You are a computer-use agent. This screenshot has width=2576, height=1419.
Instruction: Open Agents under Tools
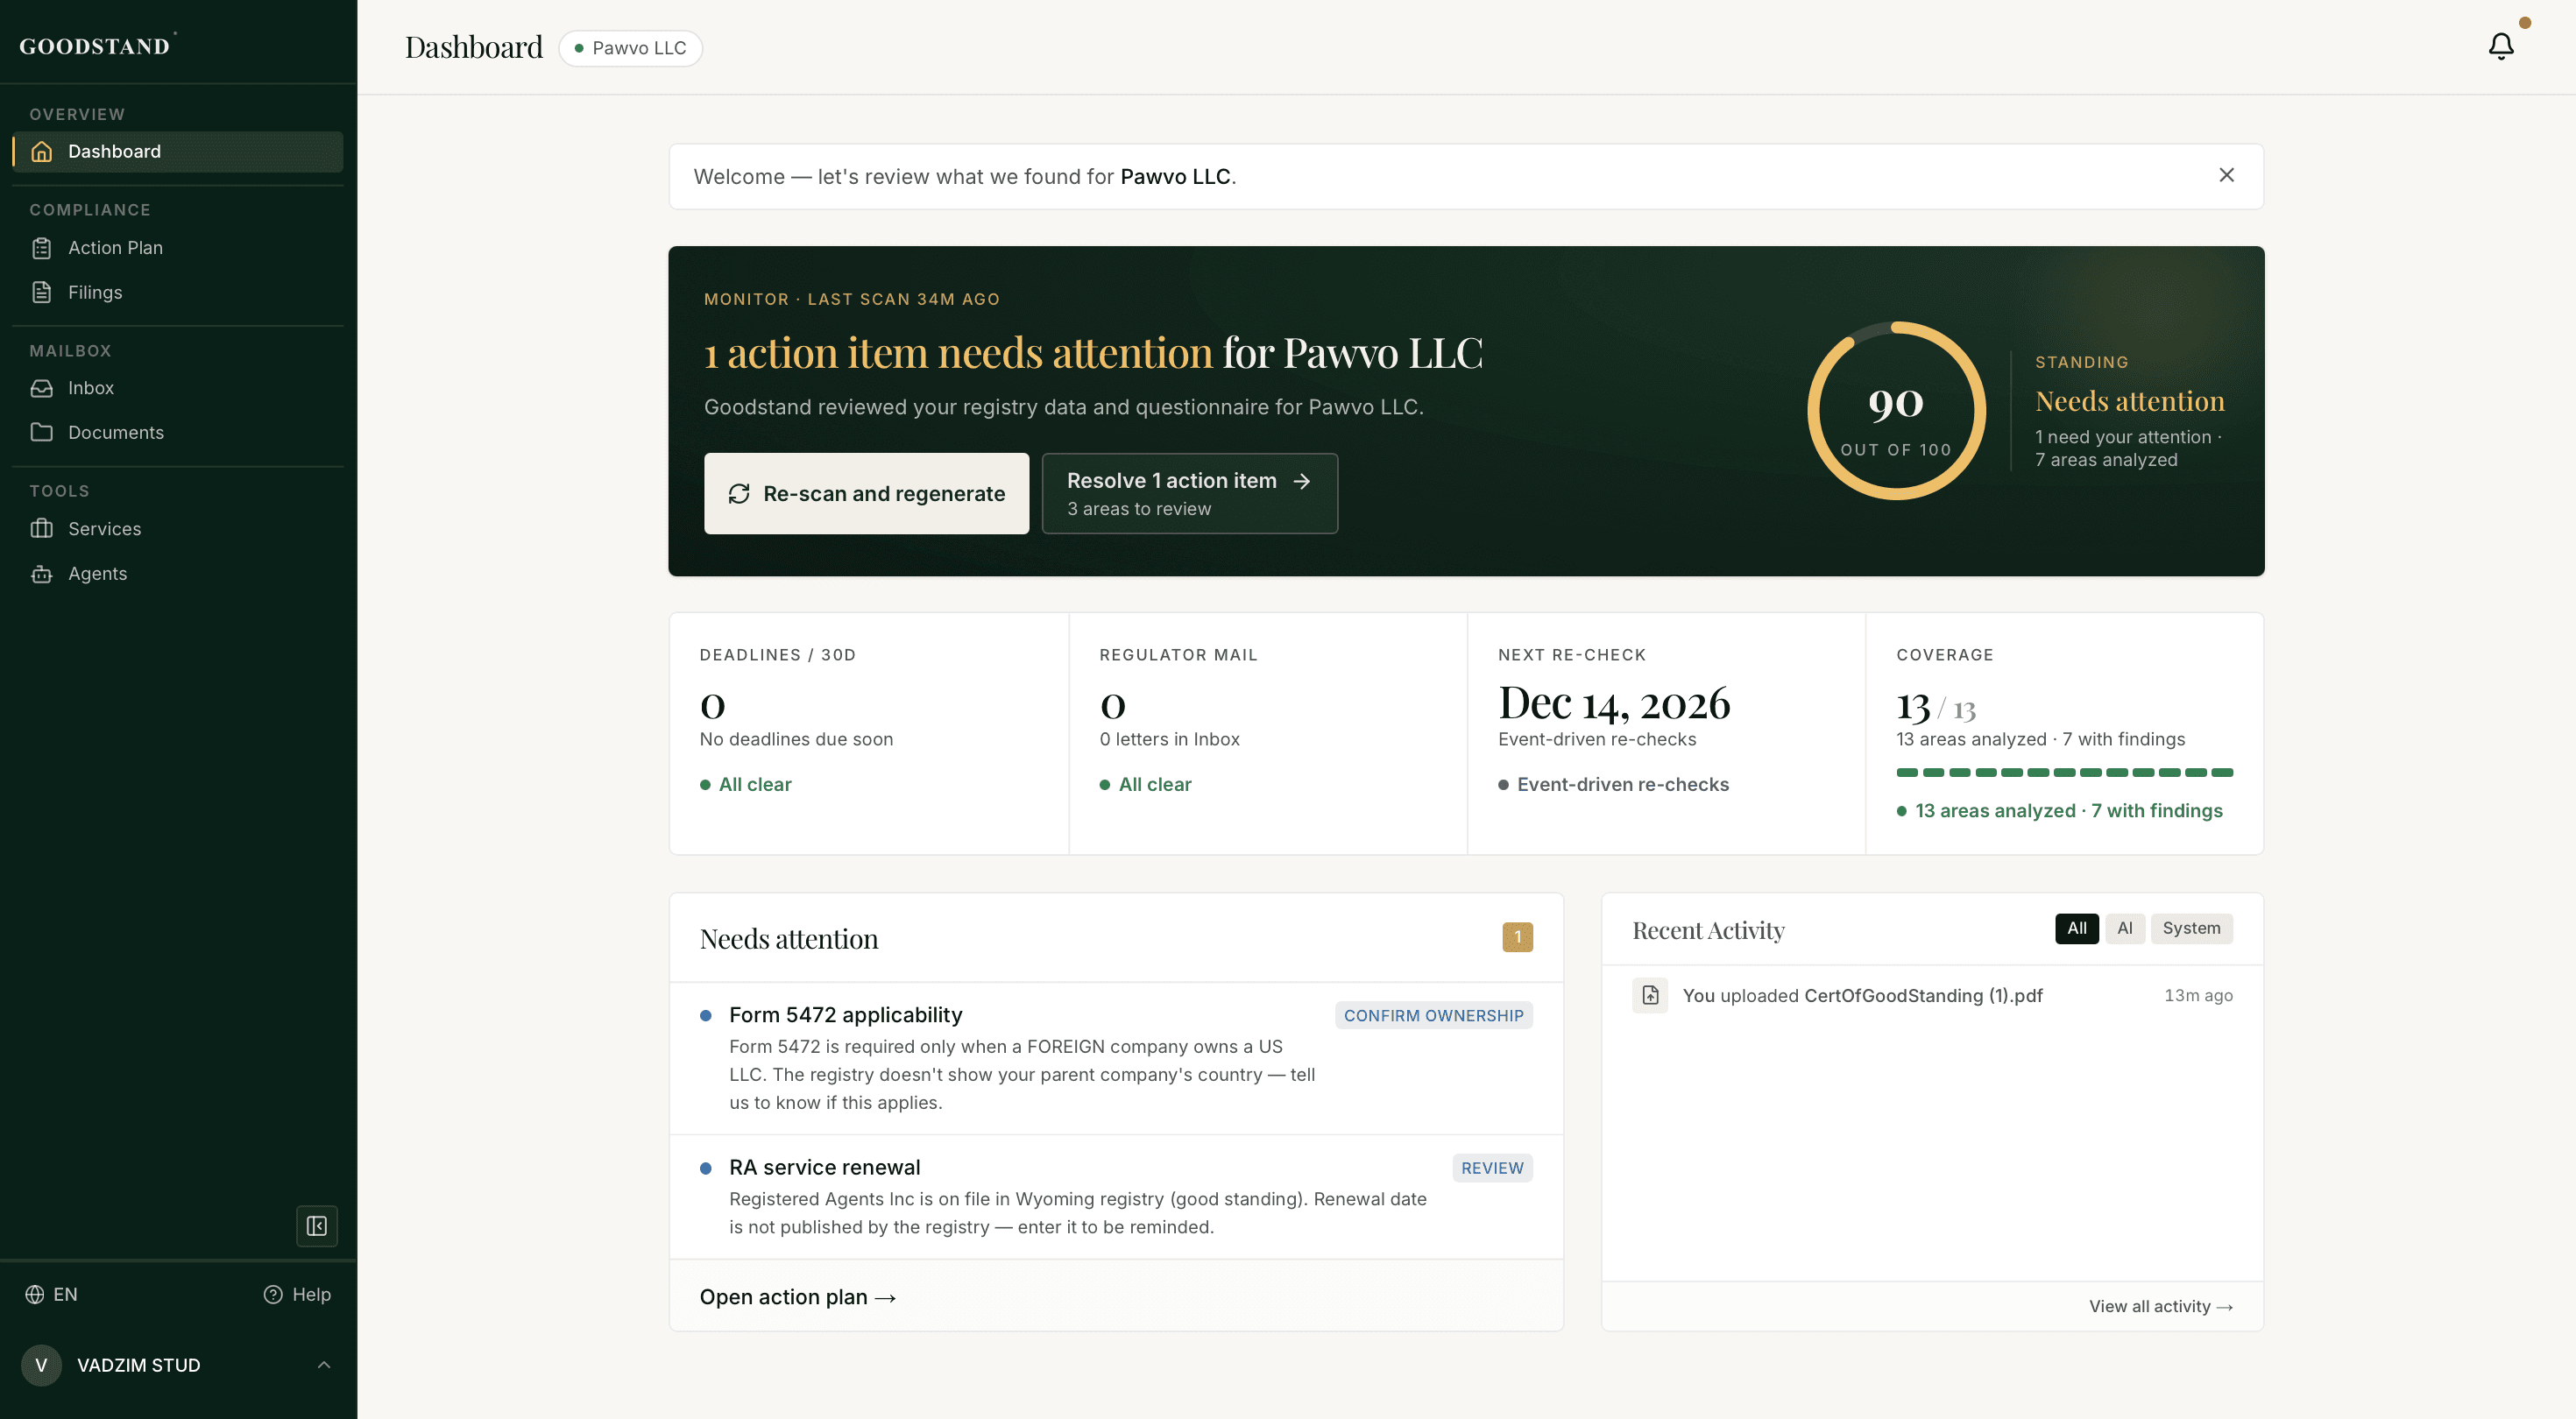pyautogui.click(x=178, y=573)
